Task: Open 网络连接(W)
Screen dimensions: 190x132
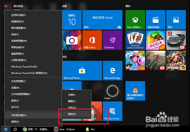Action: coord(34,47)
